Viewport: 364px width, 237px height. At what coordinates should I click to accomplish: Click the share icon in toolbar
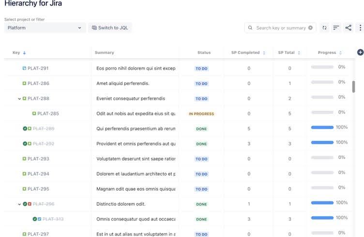(348, 28)
